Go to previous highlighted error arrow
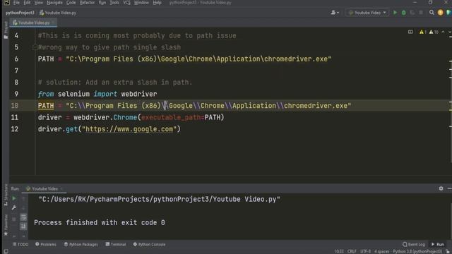This screenshot has width=452, height=254. tap(443, 32)
